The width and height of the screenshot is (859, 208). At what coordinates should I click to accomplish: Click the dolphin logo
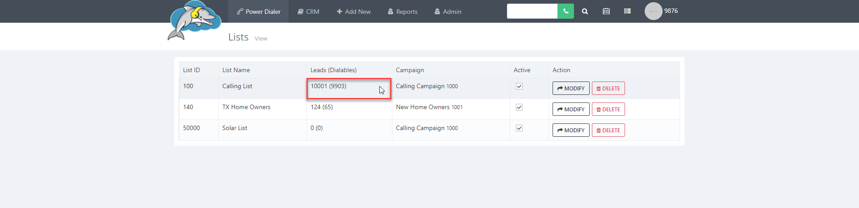[195, 20]
